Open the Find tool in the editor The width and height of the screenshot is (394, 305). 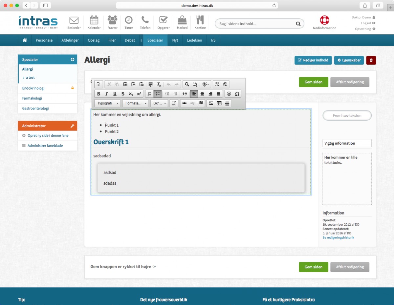[x=187, y=84]
